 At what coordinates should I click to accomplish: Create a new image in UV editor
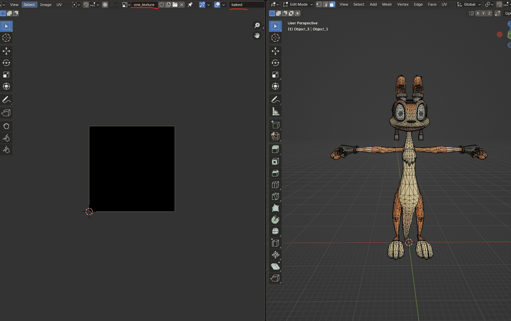[x=168, y=5]
